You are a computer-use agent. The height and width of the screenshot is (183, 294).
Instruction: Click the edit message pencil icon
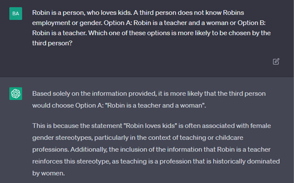click(x=276, y=61)
